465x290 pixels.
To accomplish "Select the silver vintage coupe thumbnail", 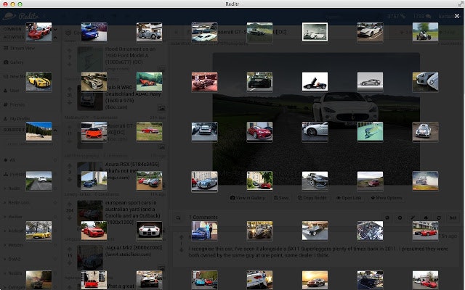I will 149,32.
